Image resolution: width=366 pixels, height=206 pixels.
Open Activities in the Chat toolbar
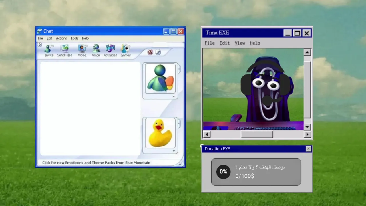point(110,51)
